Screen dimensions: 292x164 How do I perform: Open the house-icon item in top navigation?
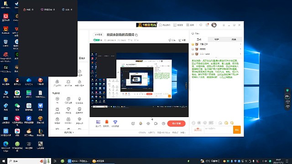point(164,25)
